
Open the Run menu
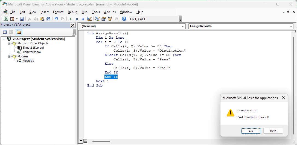[x=85, y=12]
